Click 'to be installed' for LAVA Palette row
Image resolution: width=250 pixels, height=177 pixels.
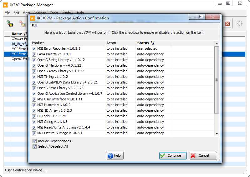click(x=117, y=54)
